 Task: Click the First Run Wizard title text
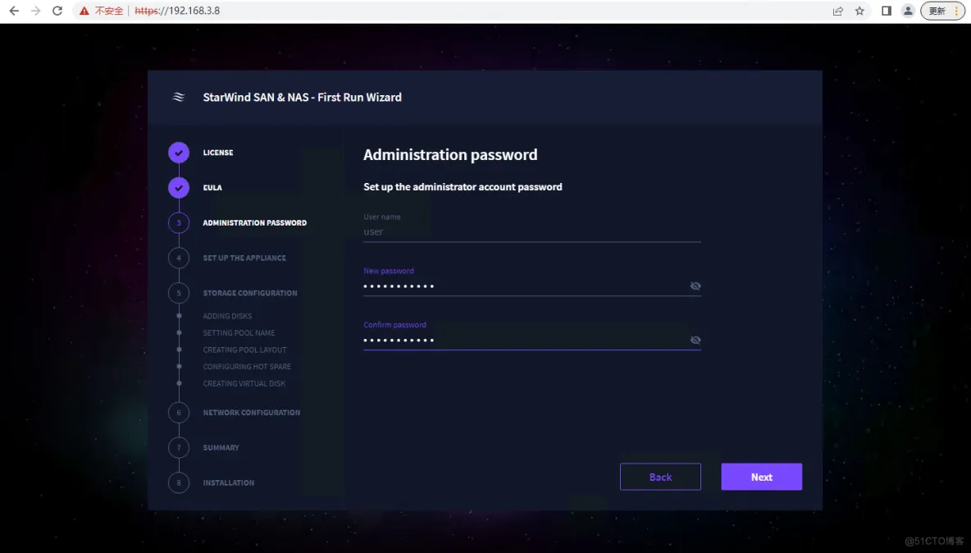pos(302,97)
